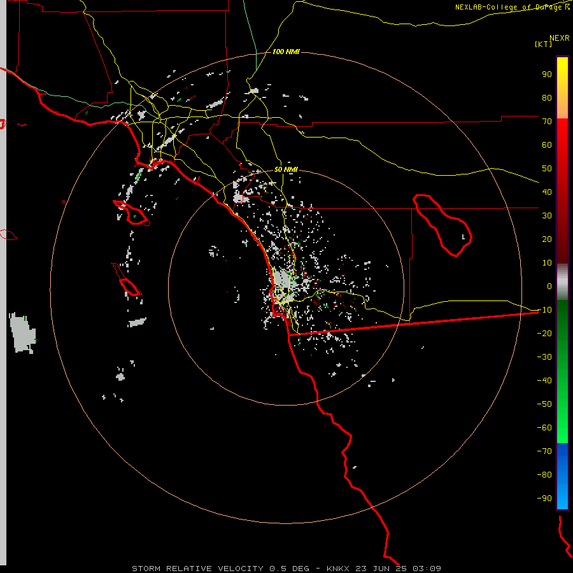Click the -10 value on velocity scale

544,310
